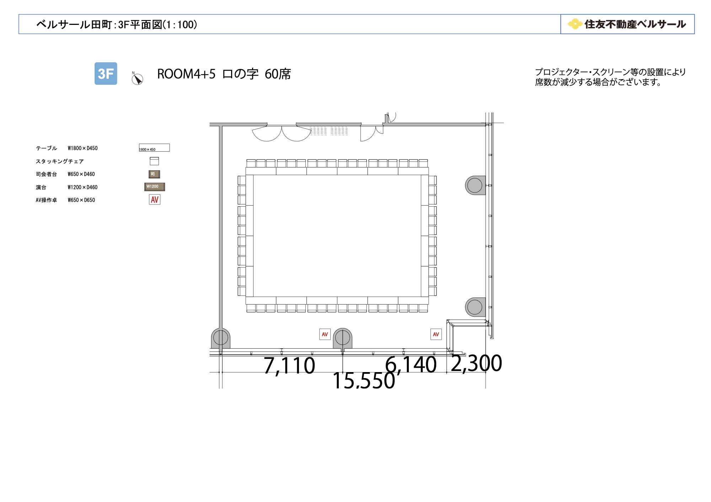Click the 2,300 dimension value
Viewport: 711px width, 502px height.
(x=476, y=363)
